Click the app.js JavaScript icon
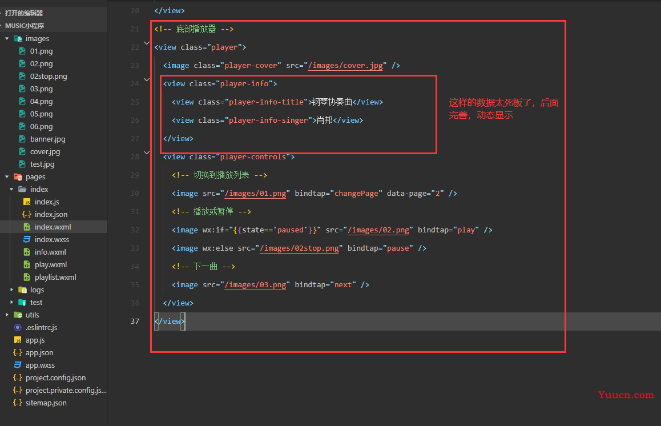The height and width of the screenshot is (426, 661). [x=18, y=340]
